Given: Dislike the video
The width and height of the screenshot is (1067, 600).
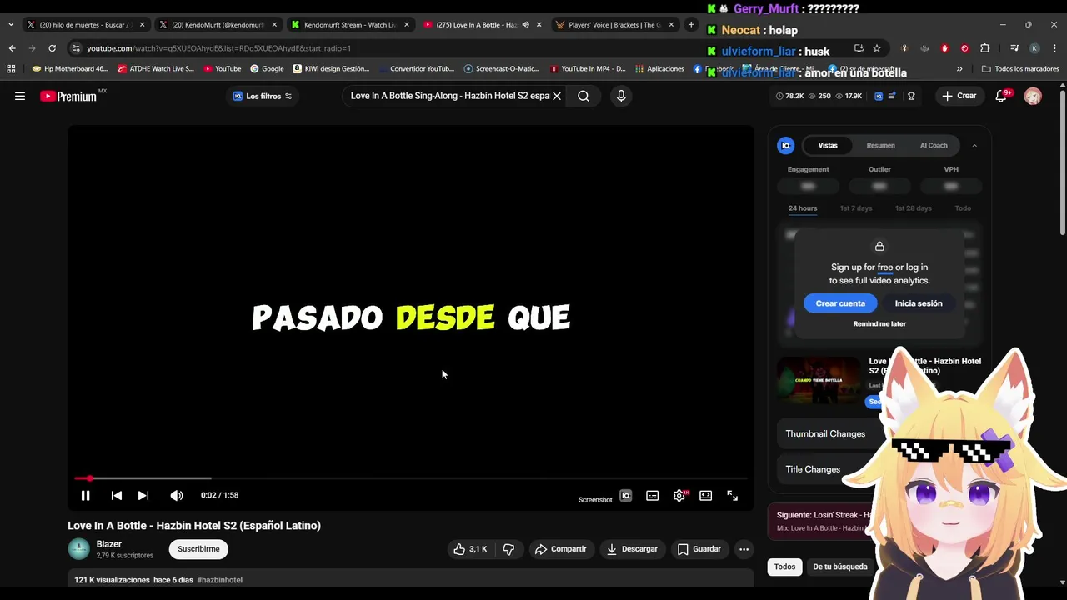Looking at the screenshot, I should point(508,549).
